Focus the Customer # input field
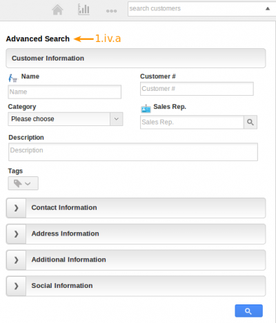Screen dimensions: 276x323 (197, 89)
